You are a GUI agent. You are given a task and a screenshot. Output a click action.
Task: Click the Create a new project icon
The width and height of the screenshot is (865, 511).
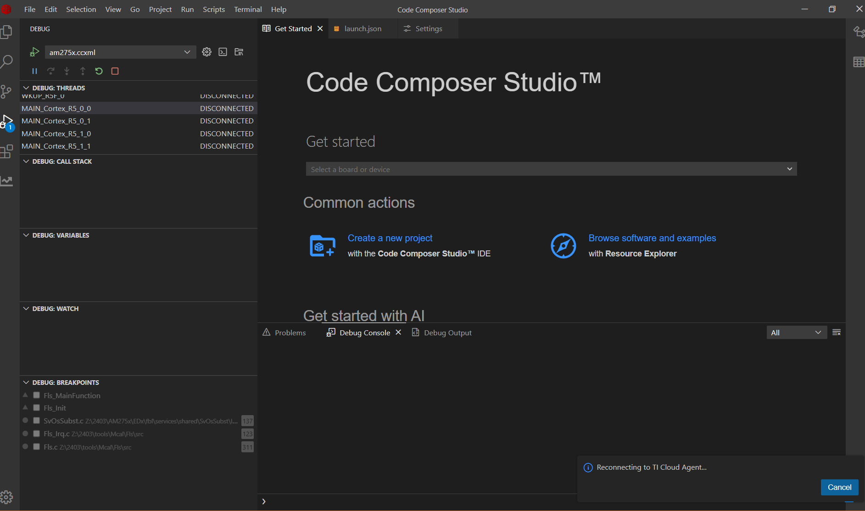(x=323, y=246)
